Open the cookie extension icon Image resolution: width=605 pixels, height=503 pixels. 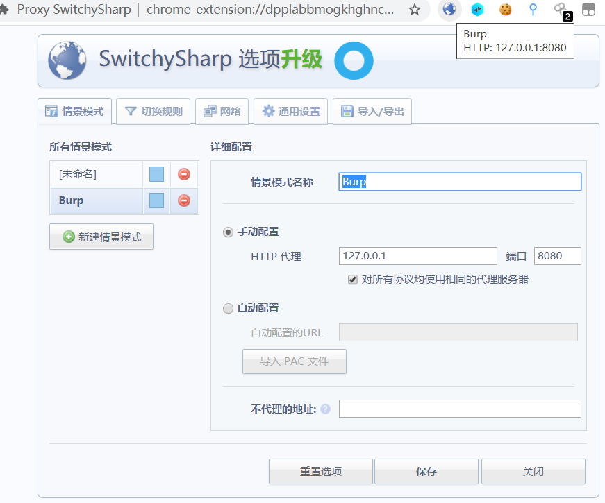pyautogui.click(x=505, y=9)
